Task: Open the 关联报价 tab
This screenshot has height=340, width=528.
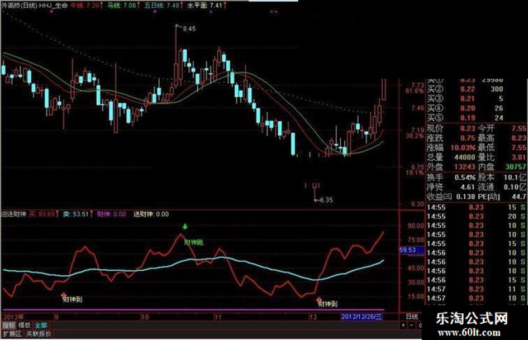Action: (x=39, y=334)
